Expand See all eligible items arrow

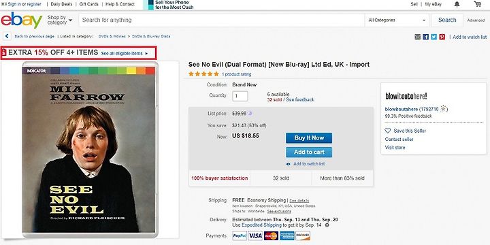pyautogui.click(x=146, y=54)
